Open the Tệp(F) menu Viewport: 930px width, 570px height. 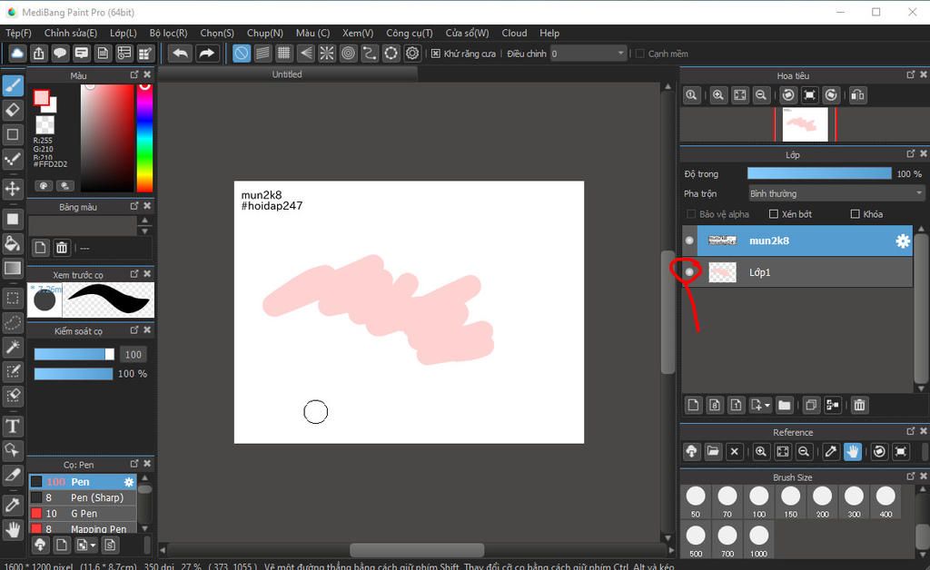18,34
